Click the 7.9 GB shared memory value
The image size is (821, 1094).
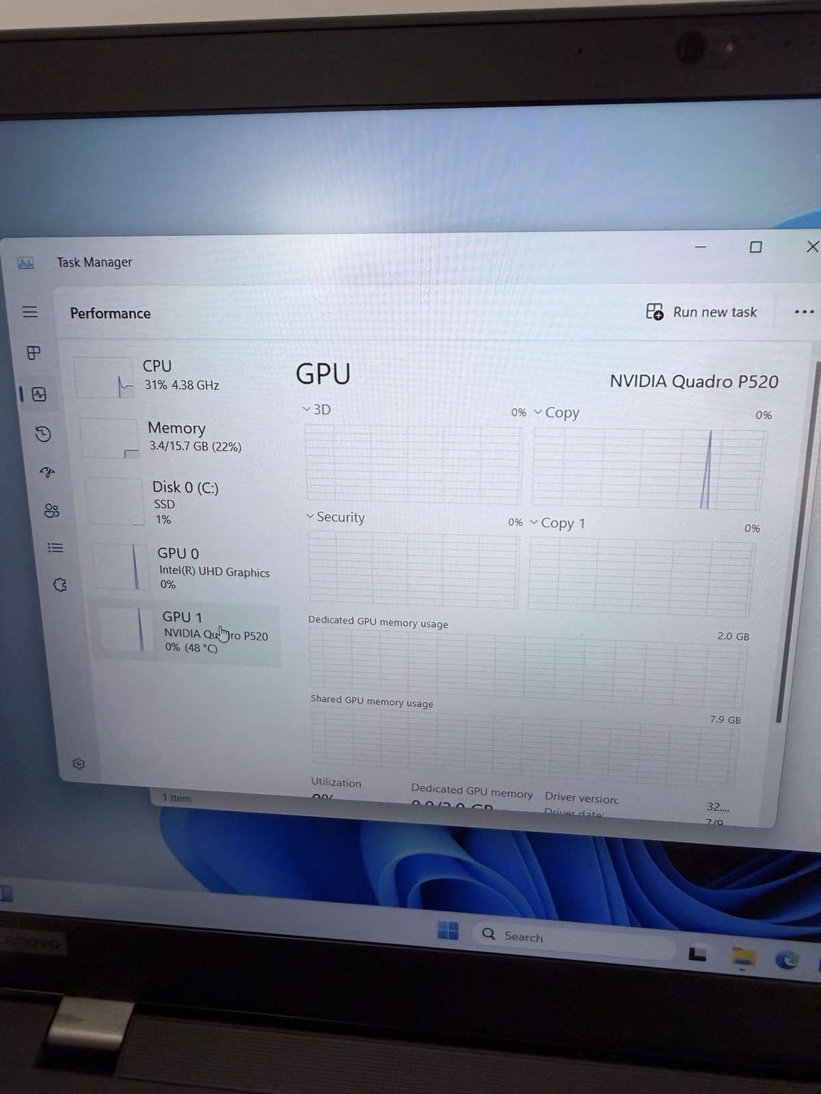(725, 719)
